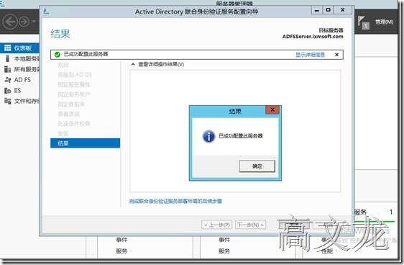Click 确定 in the 结果 dialog
404x265 pixels.
point(257,166)
